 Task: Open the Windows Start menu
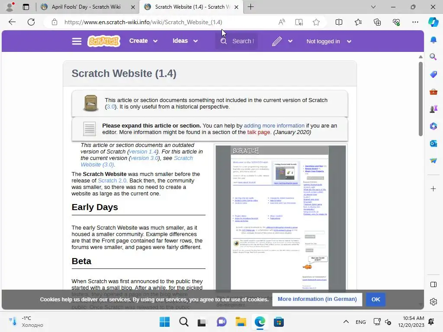pyautogui.click(x=164, y=322)
